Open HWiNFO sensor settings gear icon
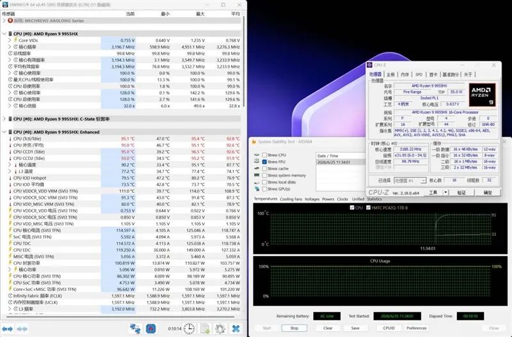This screenshot has width=512, height=337. pyautogui.click(x=220, y=329)
